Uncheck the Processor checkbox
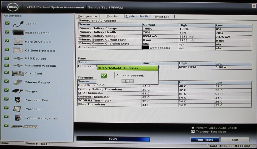Screen dimensions: 257x149 (x=6, y=108)
